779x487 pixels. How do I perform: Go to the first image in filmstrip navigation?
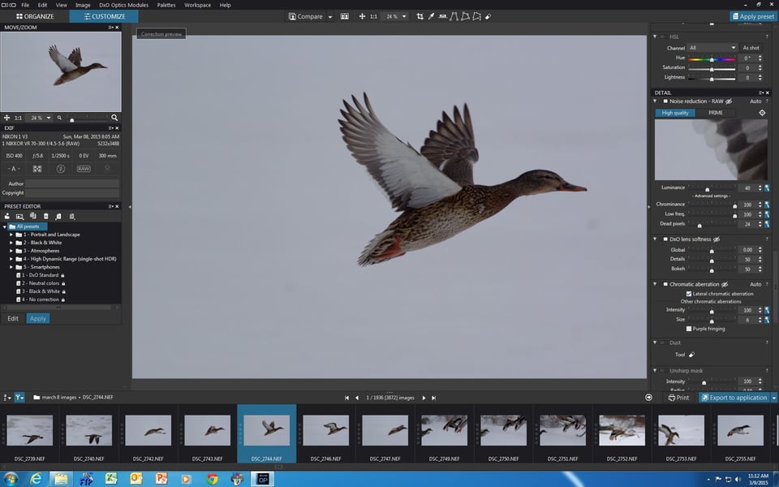[346, 398]
